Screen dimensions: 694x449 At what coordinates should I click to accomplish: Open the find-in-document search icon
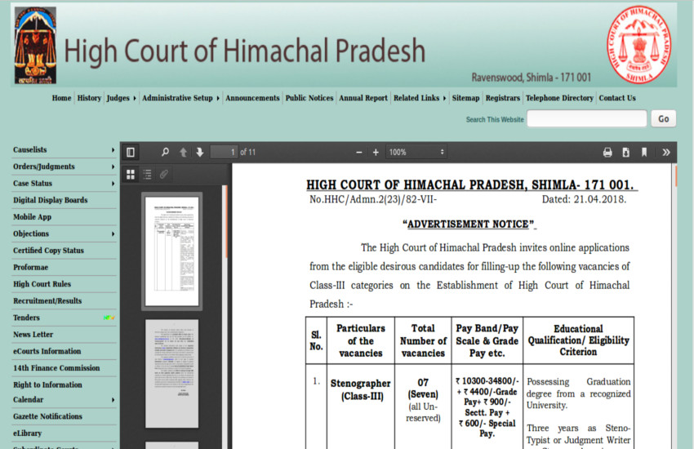(166, 152)
